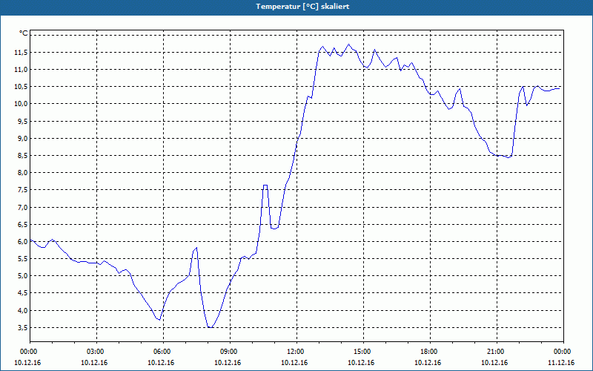Pick the 8,5 temperature axis label

pyautogui.click(x=22, y=156)
